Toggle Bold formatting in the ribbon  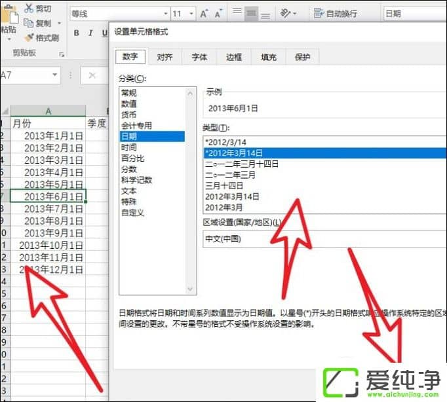pos(77,33)
